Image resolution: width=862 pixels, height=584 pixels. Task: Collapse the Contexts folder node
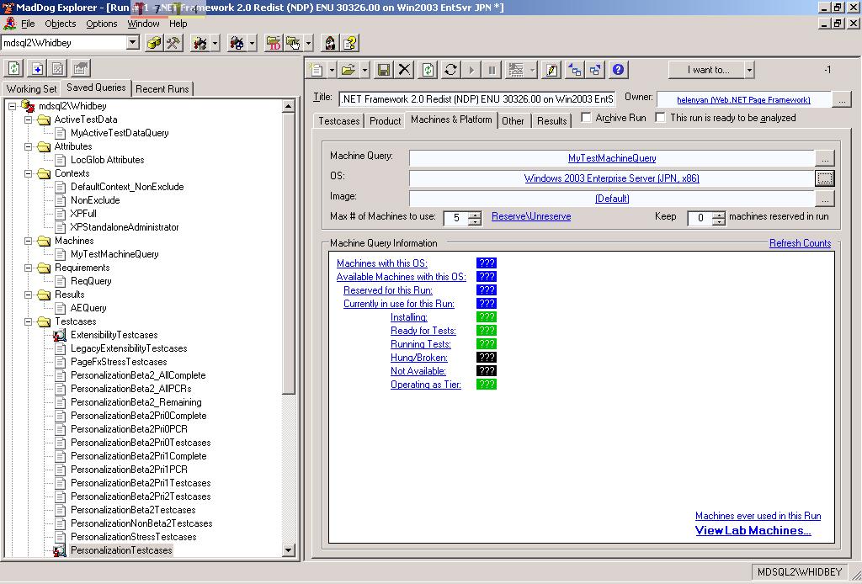[x=28, y=173]
